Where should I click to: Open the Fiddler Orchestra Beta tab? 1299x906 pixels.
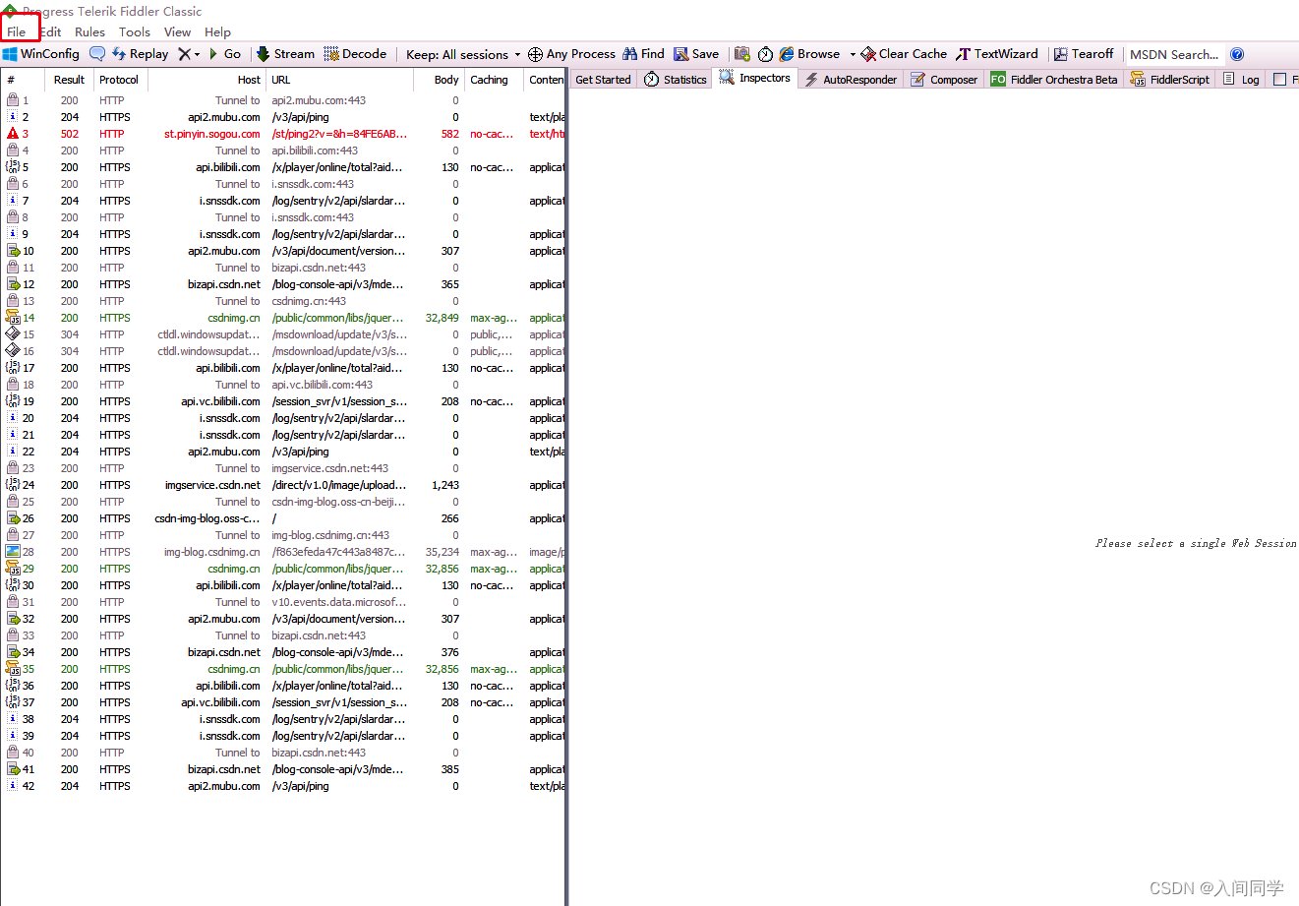coord(1054,80)
